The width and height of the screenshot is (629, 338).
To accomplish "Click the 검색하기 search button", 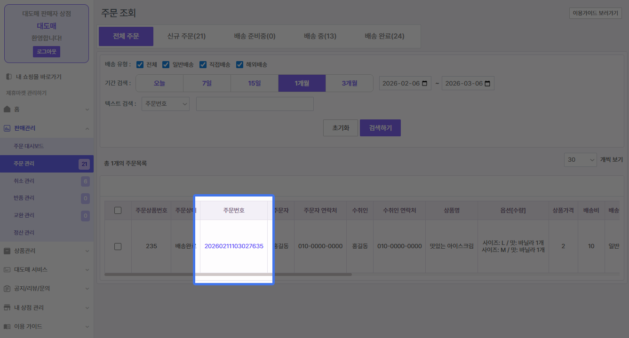I will point(380,128).
